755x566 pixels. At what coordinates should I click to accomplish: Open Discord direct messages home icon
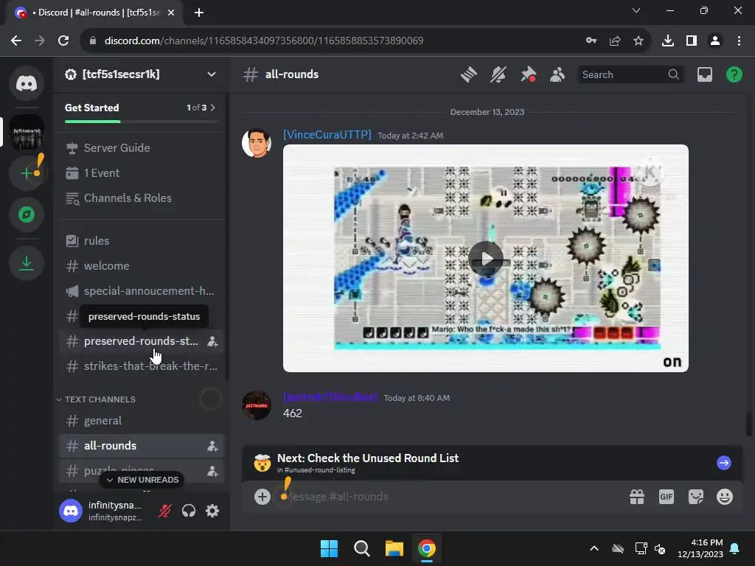[27, 83]
